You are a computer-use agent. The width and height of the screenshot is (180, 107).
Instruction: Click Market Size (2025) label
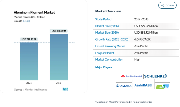click(x=107, y=26)
